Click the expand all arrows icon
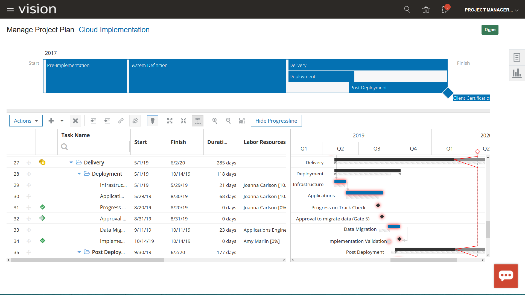This screenshot has height=295, width=525. coord(170,121)
